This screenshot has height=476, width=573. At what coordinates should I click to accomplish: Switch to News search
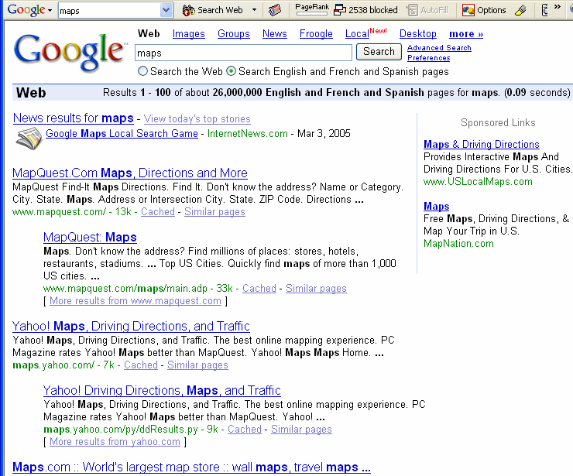coord(274,33)
